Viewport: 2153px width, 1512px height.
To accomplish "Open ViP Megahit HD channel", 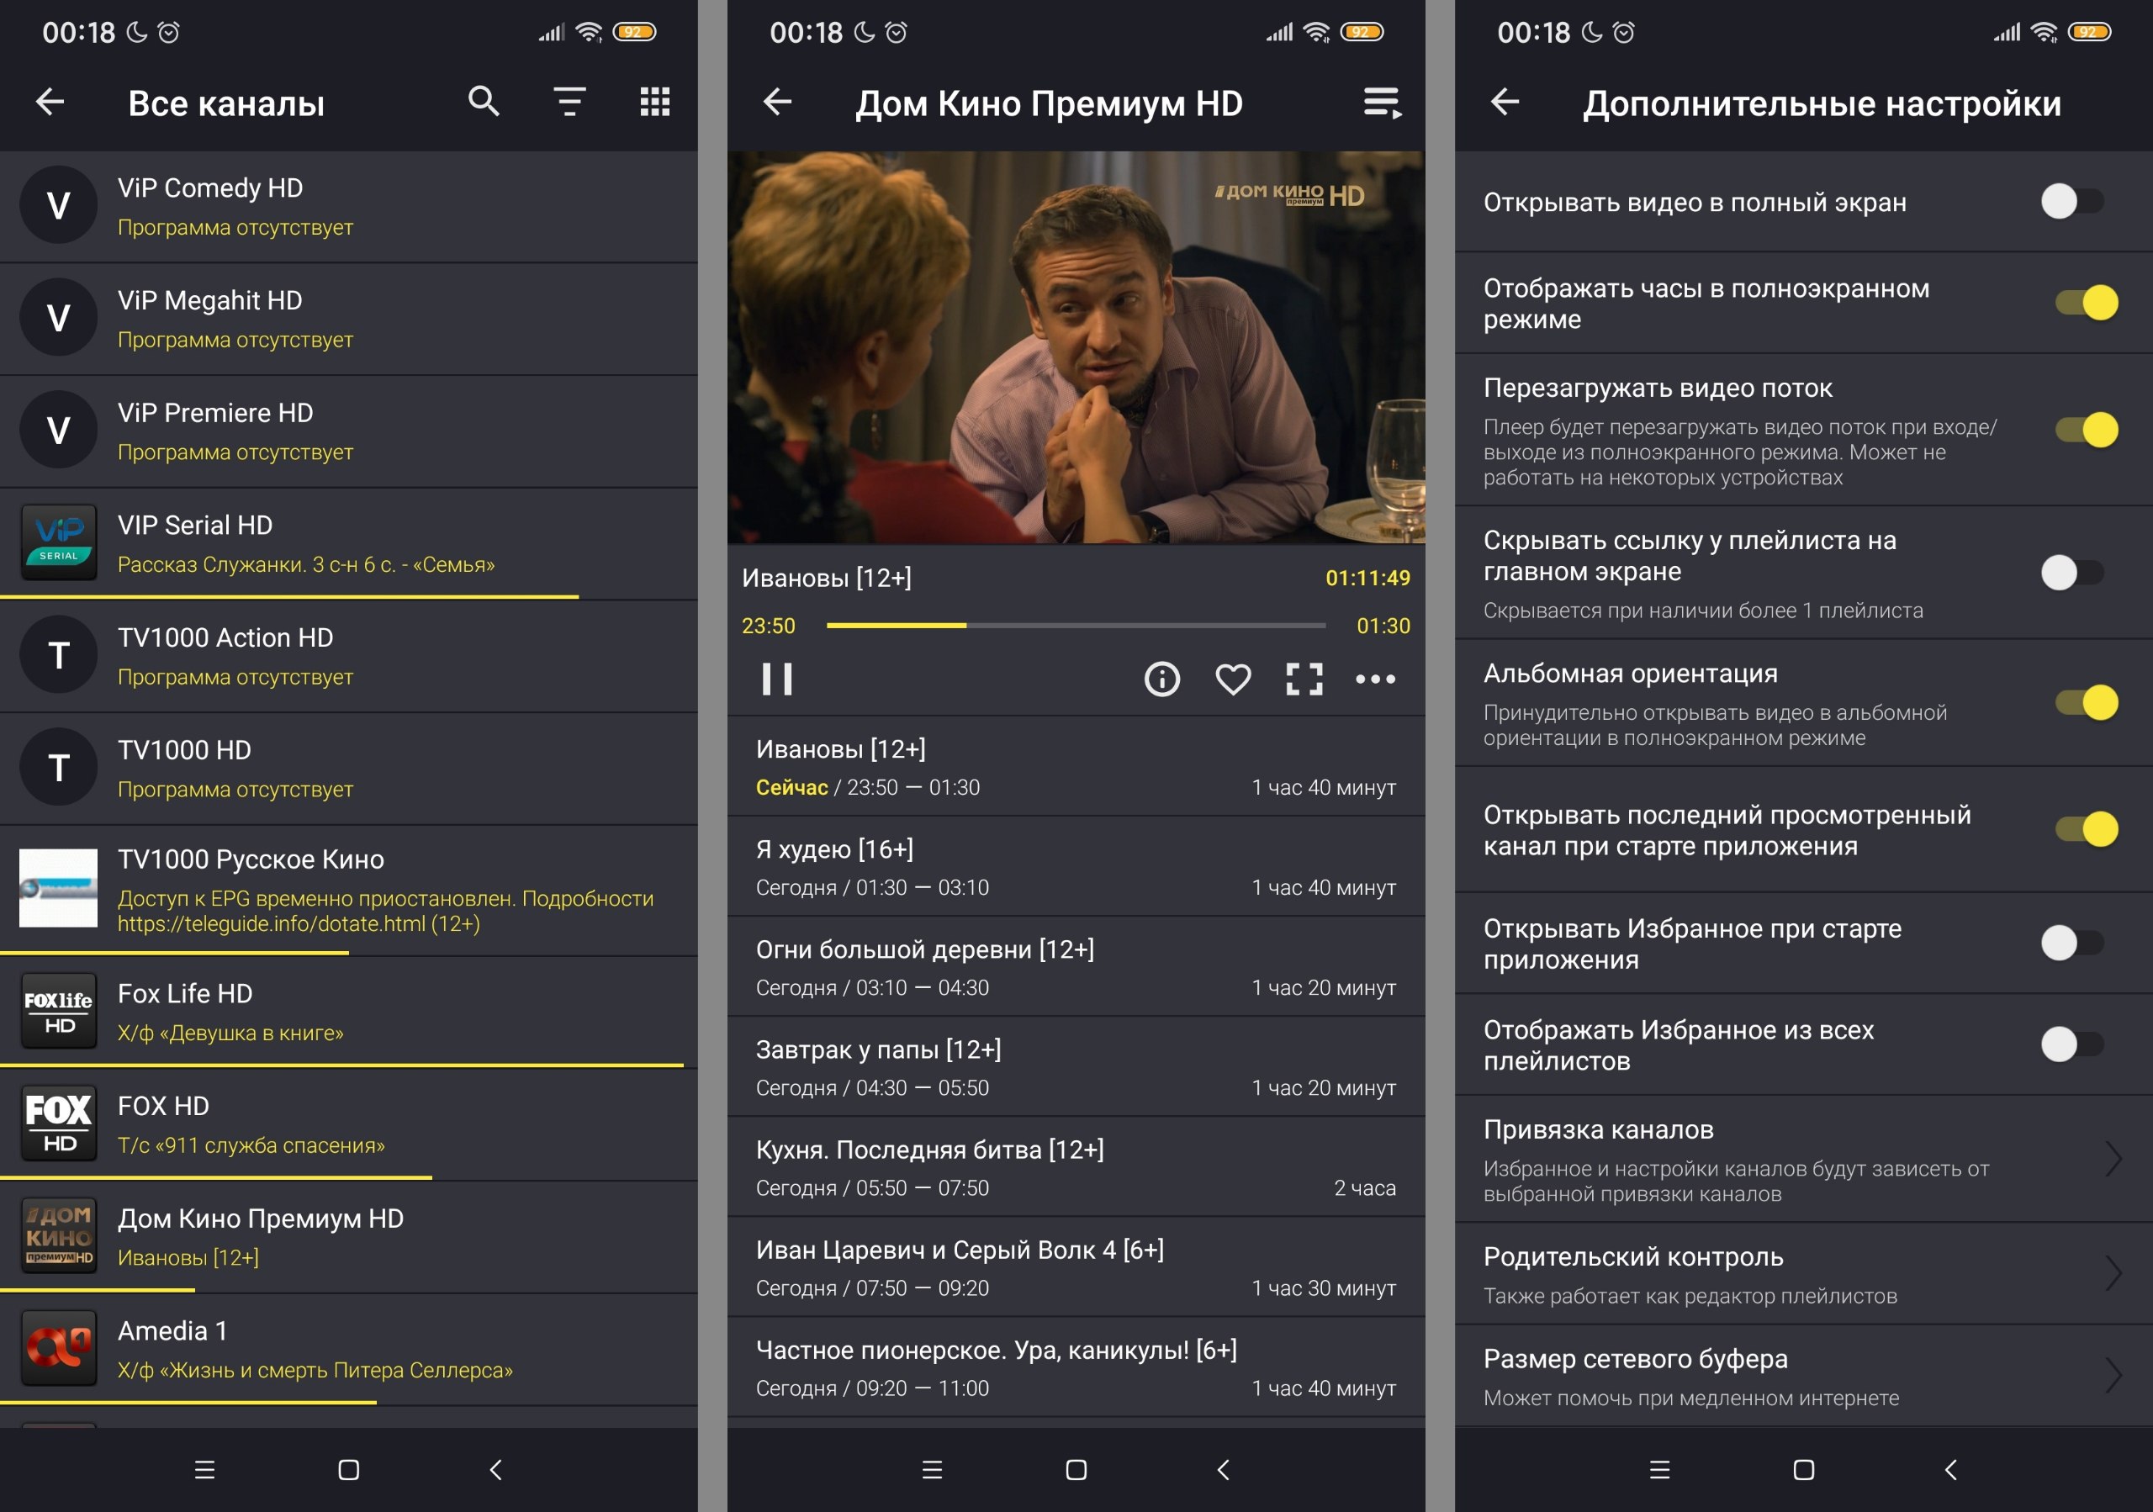I will 349,319.
